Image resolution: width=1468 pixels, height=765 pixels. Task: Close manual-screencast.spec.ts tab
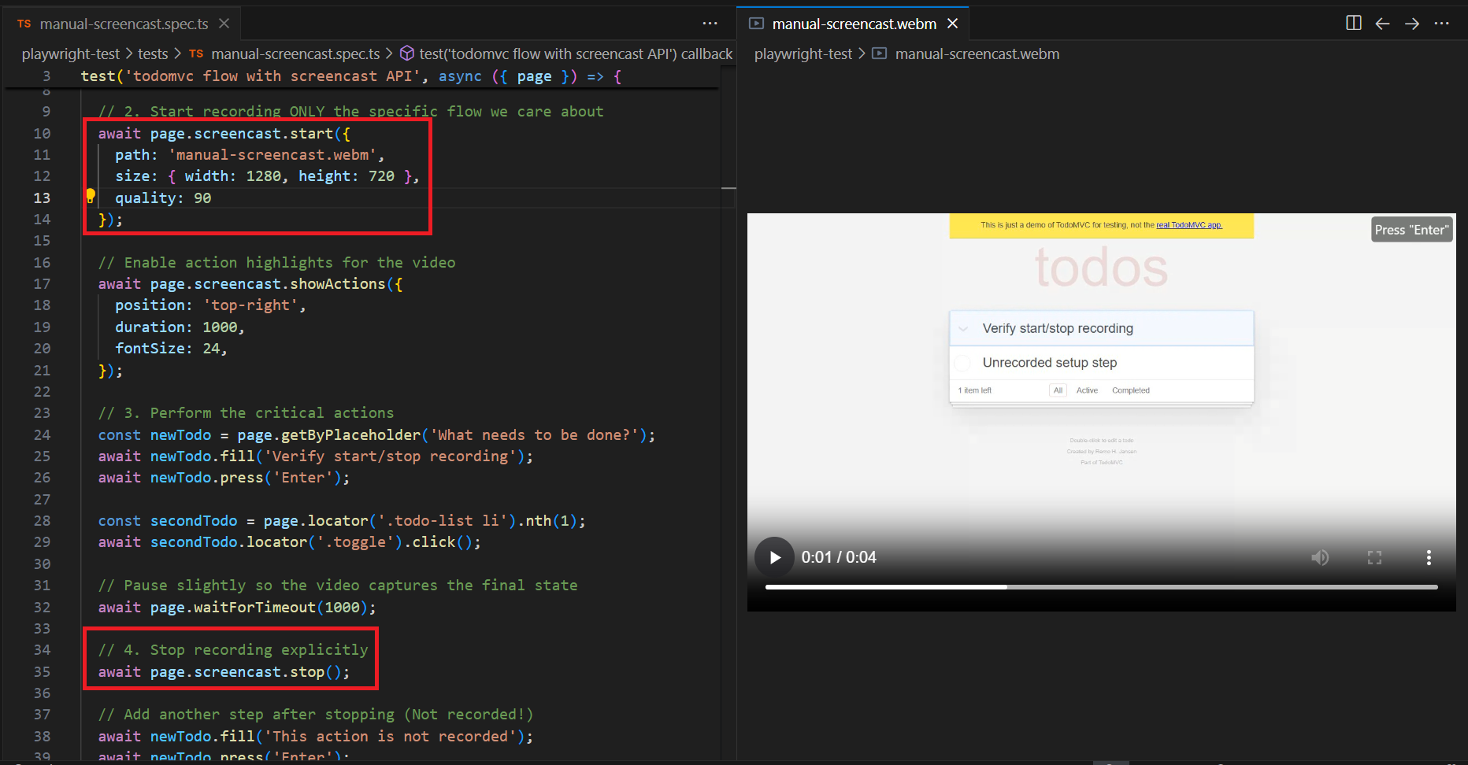point(224,24)
